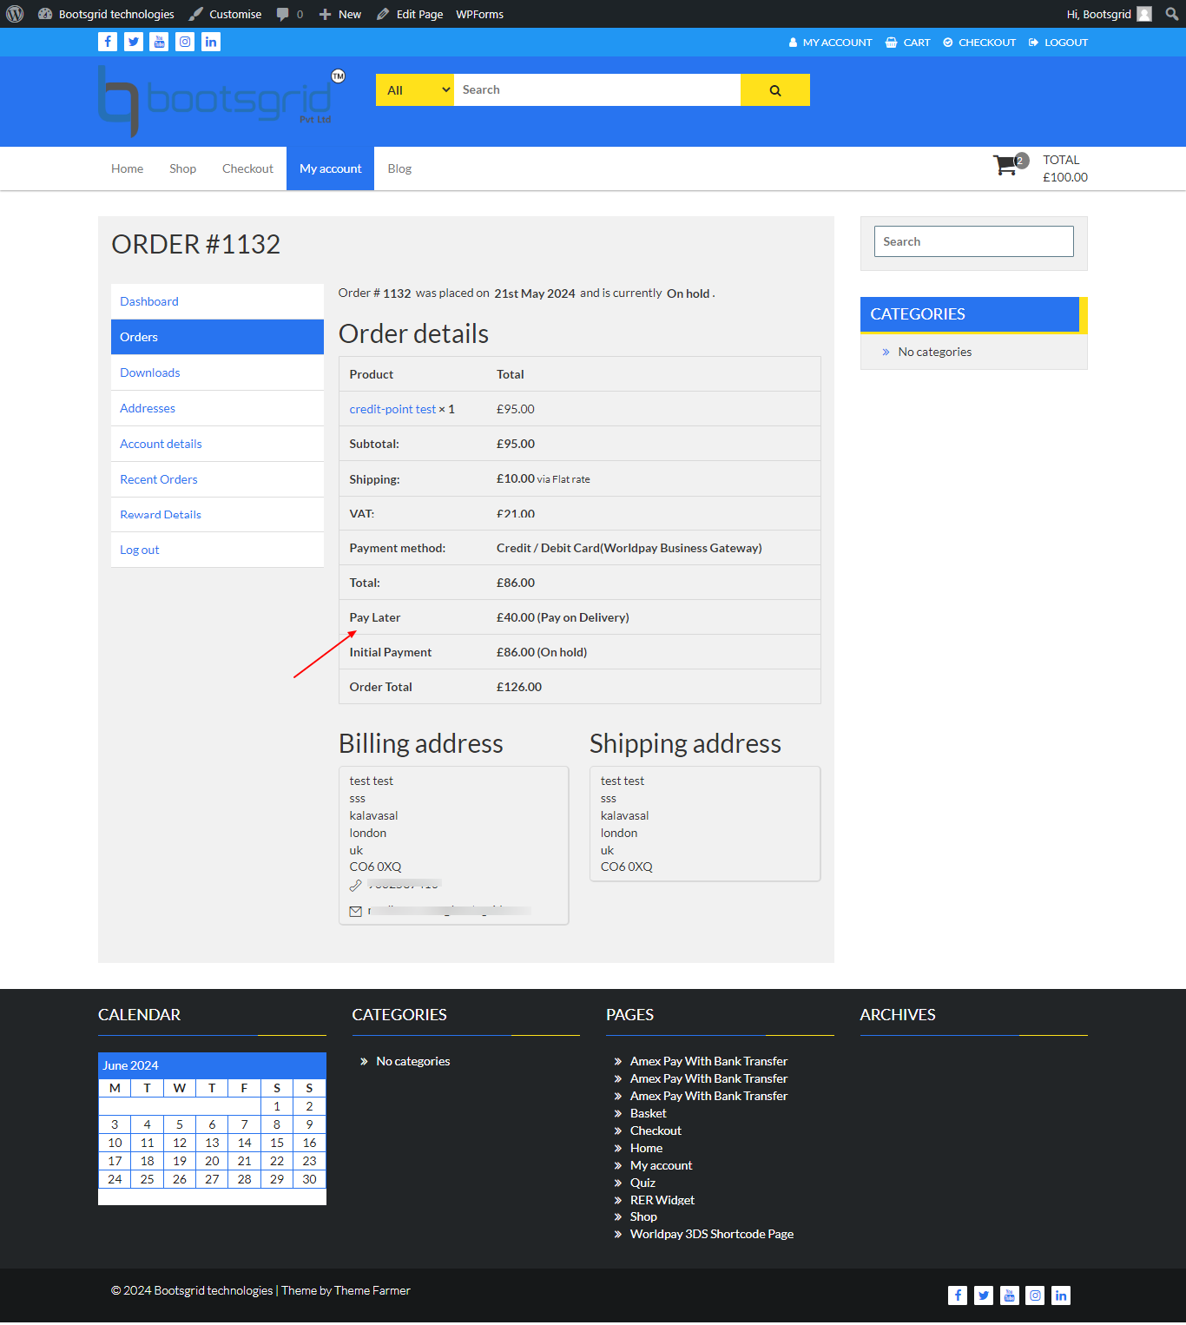Click shopping cart icon with badge
Viewport: 1186px width, 1325px height.
click(x=1010, y=164)
